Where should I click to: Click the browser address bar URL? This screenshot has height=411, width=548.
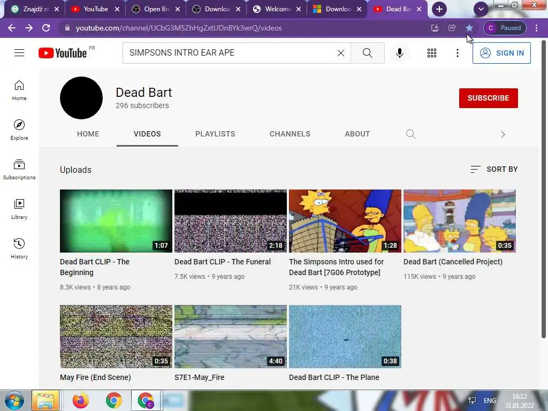click(179, 28)
